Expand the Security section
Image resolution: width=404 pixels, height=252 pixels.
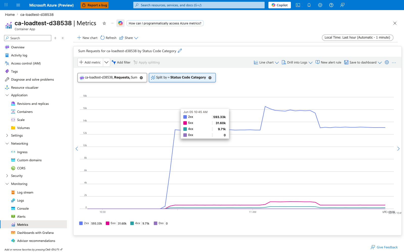(x=7, y=176)
